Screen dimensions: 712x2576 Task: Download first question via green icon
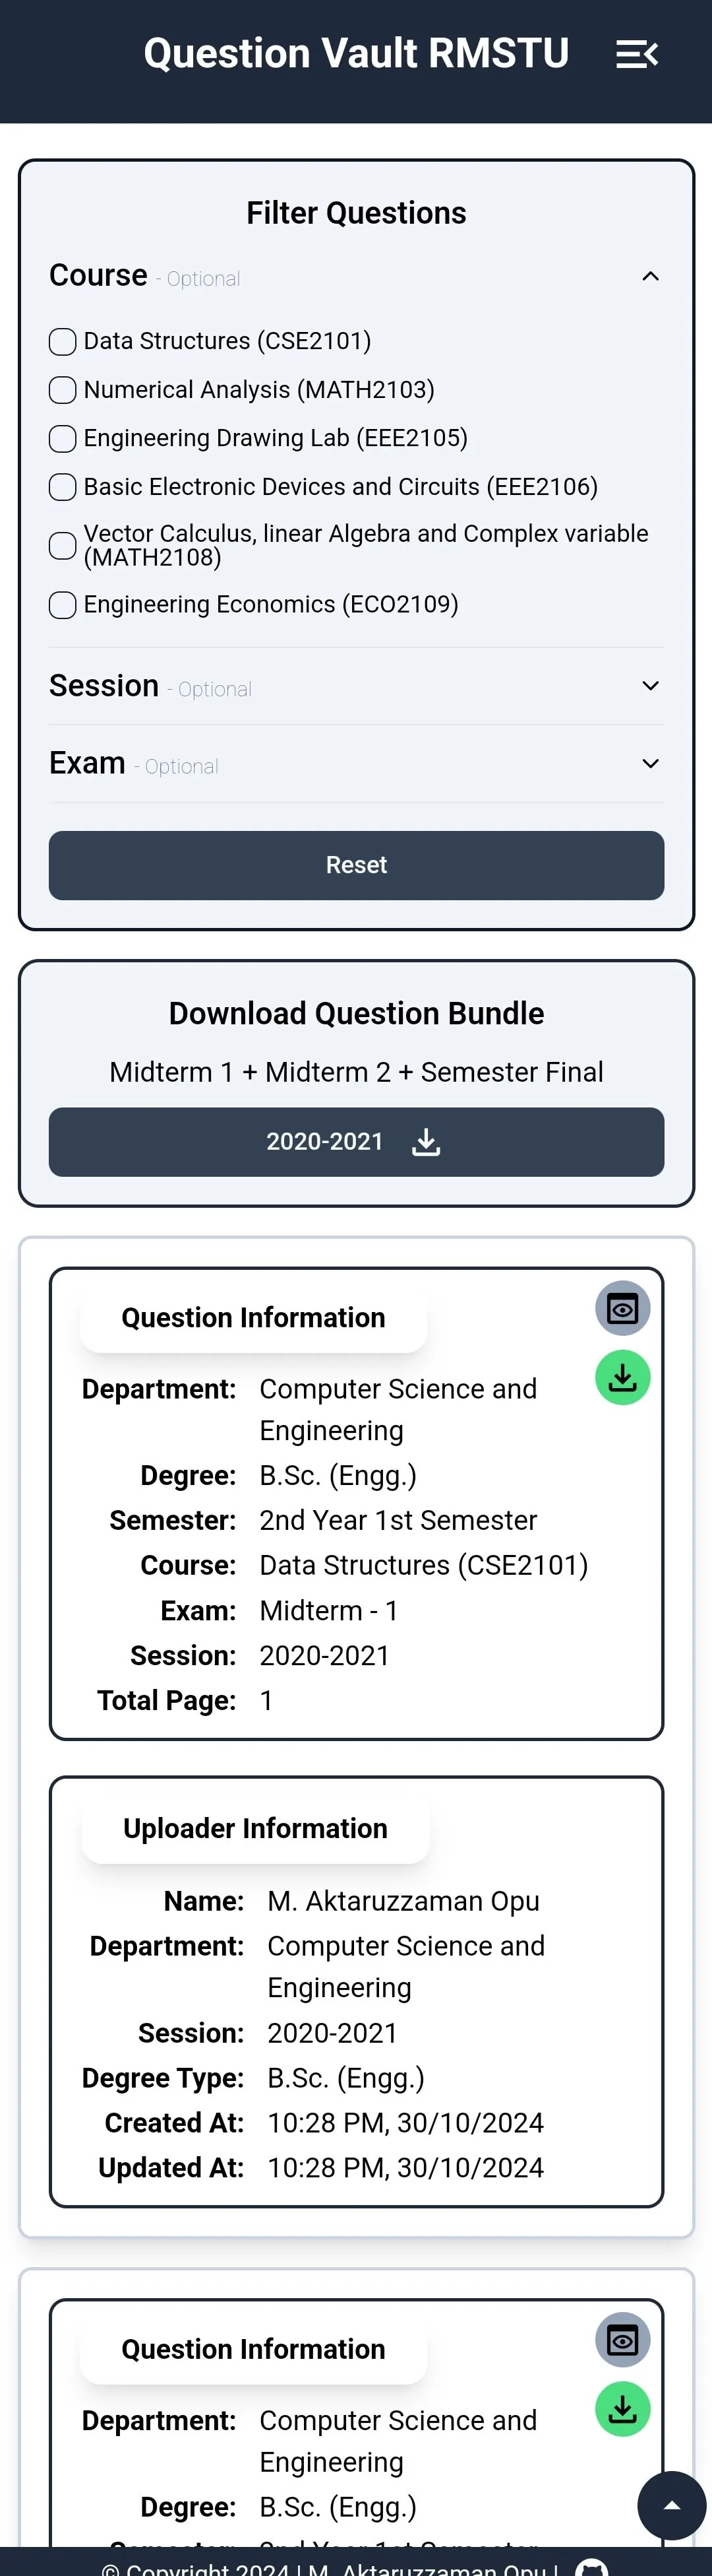point(622,1378)
